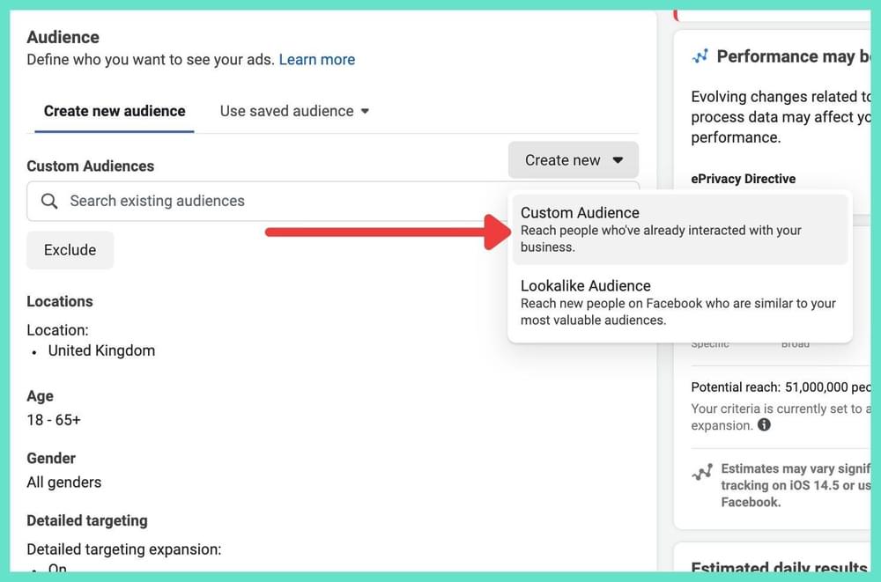Screen dimensions: 881x582
Task: Select United Kingdom under Location
Action: pyautogui.click(x=101, y=350)
